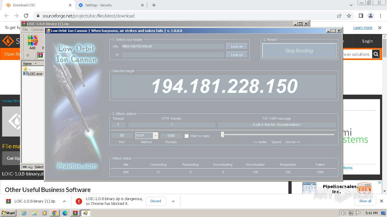Viewport: 387px width, 217px height.
Task: Focus the URL input field in LOIC
Action: pos(173,46)
